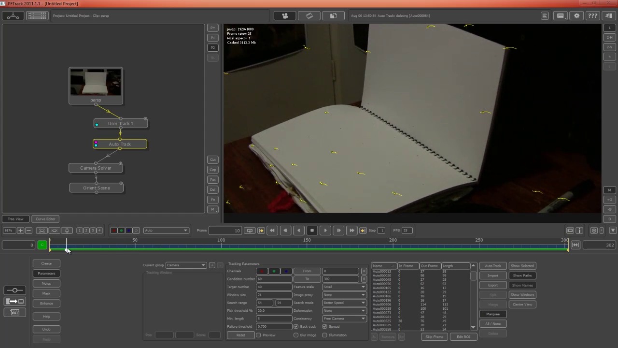Switch to the Curve Editor tab
Screen dimensions: 618x348
pyautogui.click(x=45, y=219)
